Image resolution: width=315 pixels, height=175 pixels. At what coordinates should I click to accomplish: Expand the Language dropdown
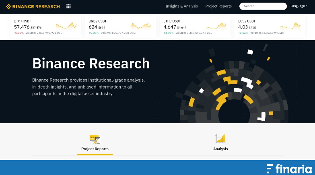299,6
